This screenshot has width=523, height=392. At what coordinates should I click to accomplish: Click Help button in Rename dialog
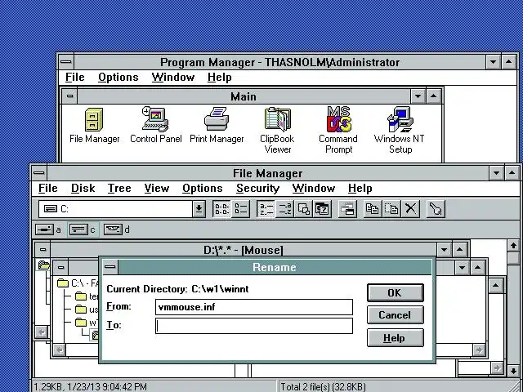tap(396, 338)
